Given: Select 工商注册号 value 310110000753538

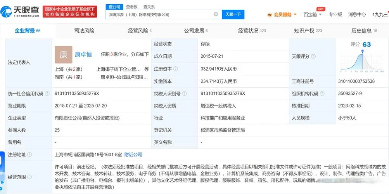Looking at the screenshot, I should tap(356, 81).
